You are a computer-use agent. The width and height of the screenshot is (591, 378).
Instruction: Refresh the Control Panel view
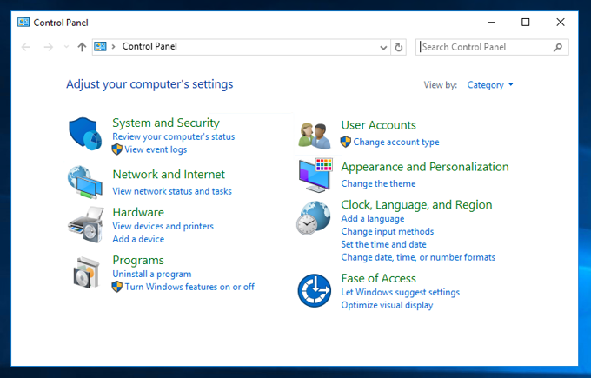tap(398, 48)
